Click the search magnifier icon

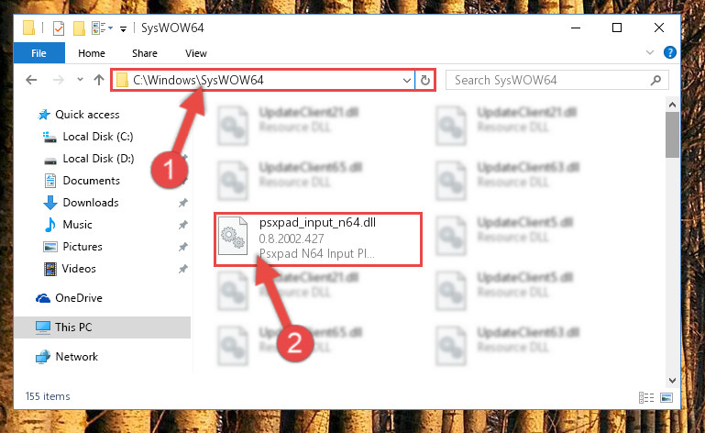pos(656,80)
